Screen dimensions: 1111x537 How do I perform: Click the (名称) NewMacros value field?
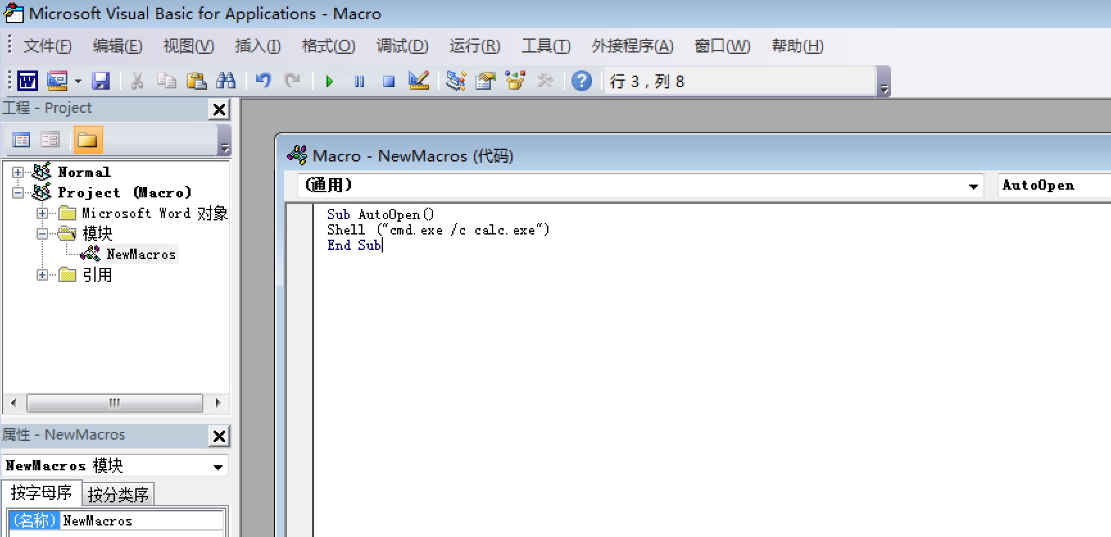tap(142, 520)
